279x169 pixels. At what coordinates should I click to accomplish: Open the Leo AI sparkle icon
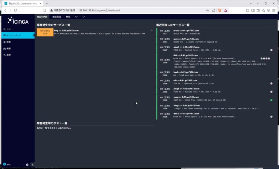pyautogui.click(x=263, y=10)
